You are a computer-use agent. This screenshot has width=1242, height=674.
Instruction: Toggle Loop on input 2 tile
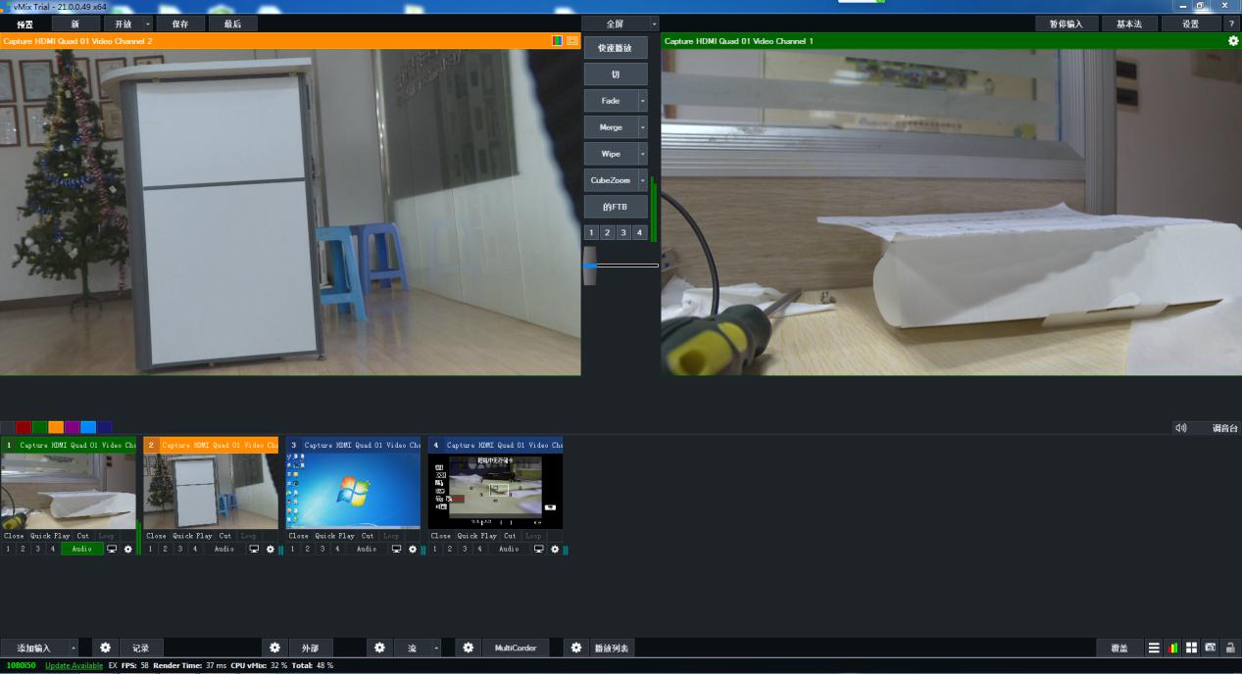pos(249,536)
